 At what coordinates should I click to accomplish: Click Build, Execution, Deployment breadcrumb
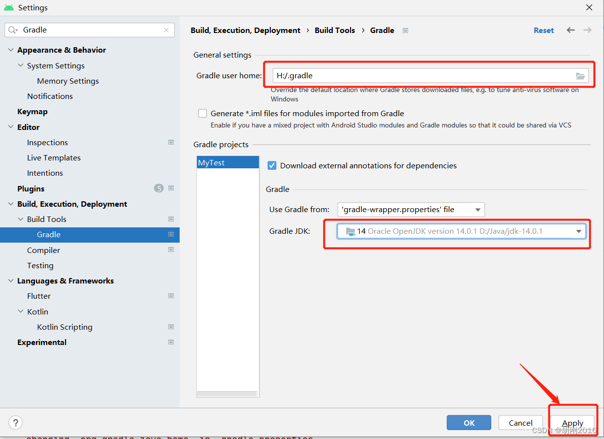tap(245, 30)
